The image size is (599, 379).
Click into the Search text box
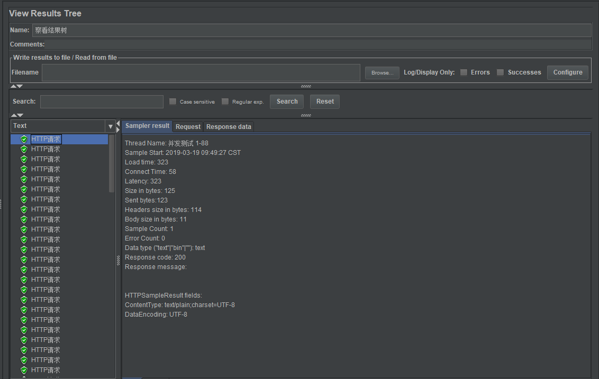click(x=102, y=101)
